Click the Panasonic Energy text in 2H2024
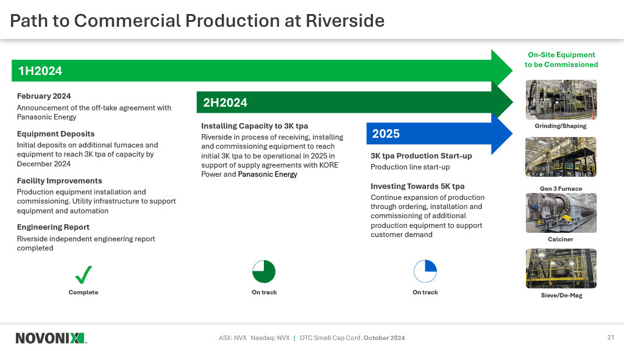The image size is (624, 351). pyautogui.click(x=268, y=174)
